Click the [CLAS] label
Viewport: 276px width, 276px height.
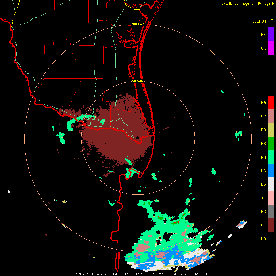[x=259, y=21]
